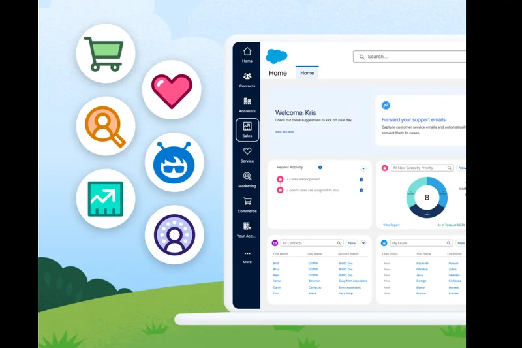Viewport: 522px width, 348px height.
Task: Open the dropdown arrow next to Contacts New button
Action: point(363,243)
